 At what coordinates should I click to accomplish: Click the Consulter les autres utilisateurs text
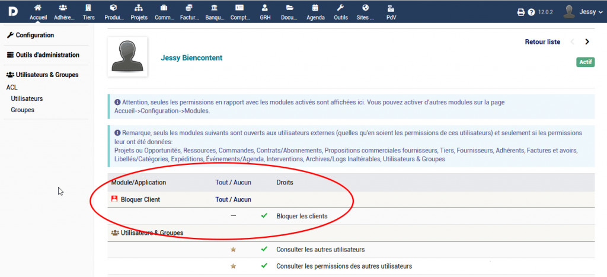[x=321, y=250]
